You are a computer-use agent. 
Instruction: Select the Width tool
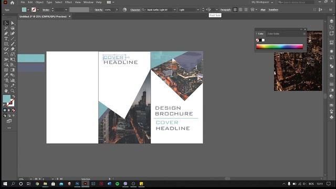click(6, 59)
